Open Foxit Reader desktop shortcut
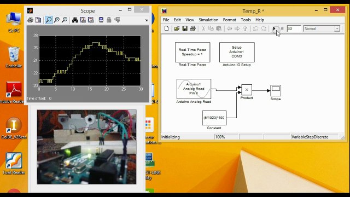The height and width of the screenshot is (197, 350). (14, 164)
